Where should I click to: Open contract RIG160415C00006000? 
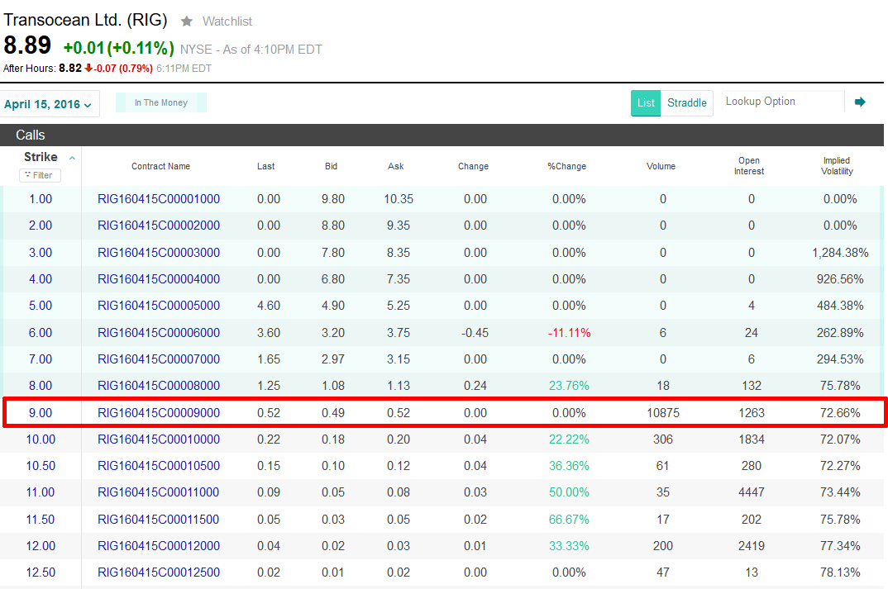tap(159, 333)
